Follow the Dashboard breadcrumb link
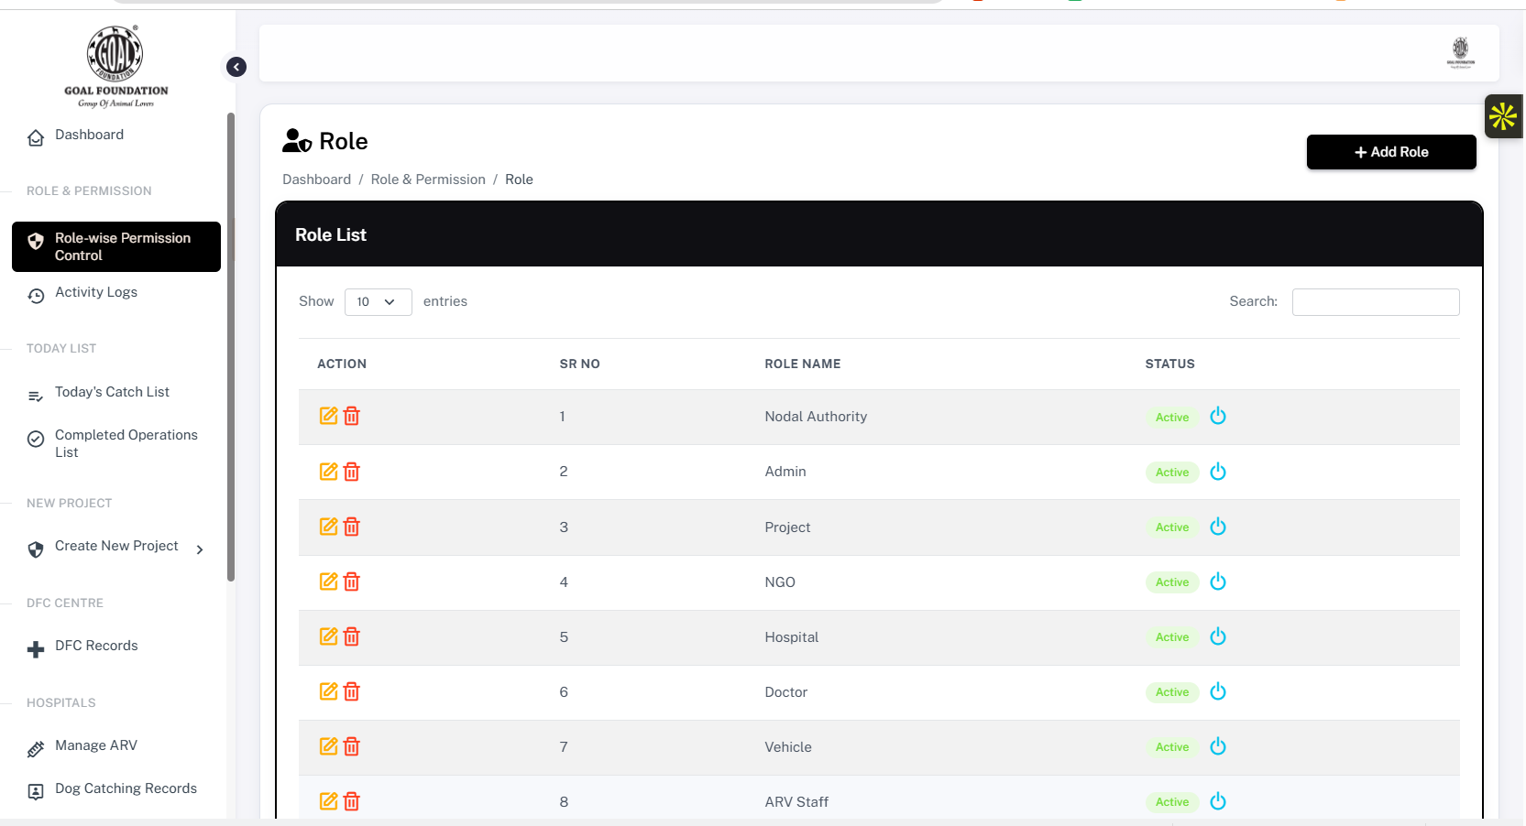This screenshot has height=826, width=1526. pyautogui.click(x=316, y=179)
